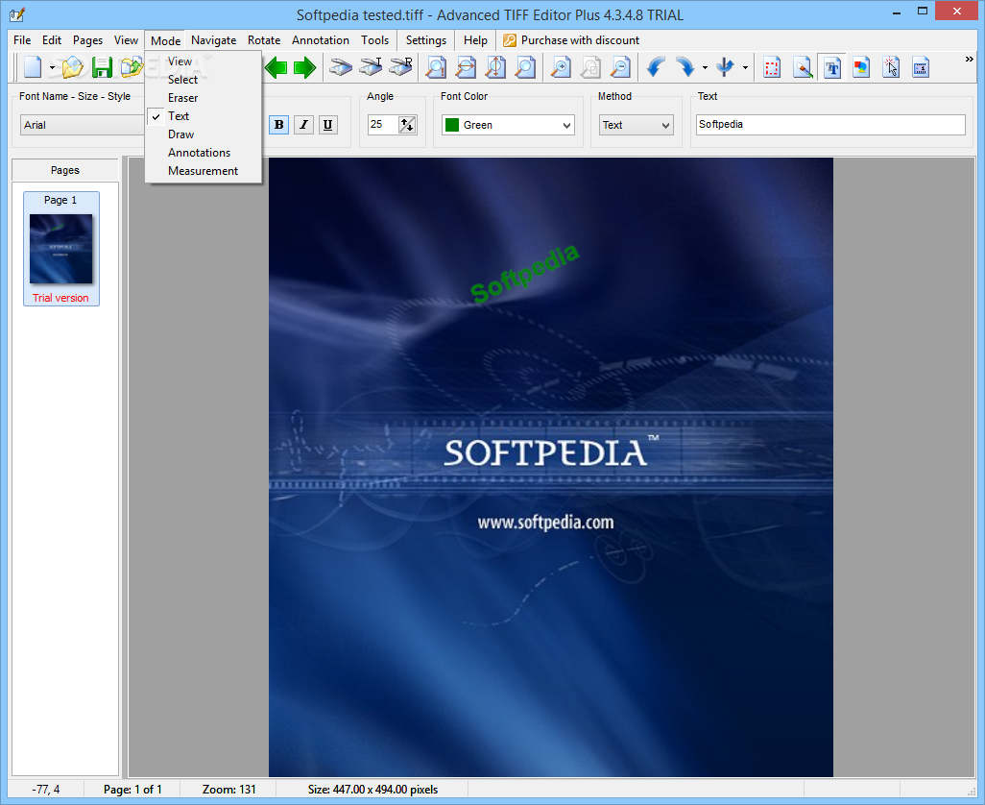Screen dimensions: 985x805
Task: Toggle the Text mode toolbar icon
Action: tap(832, 67)
